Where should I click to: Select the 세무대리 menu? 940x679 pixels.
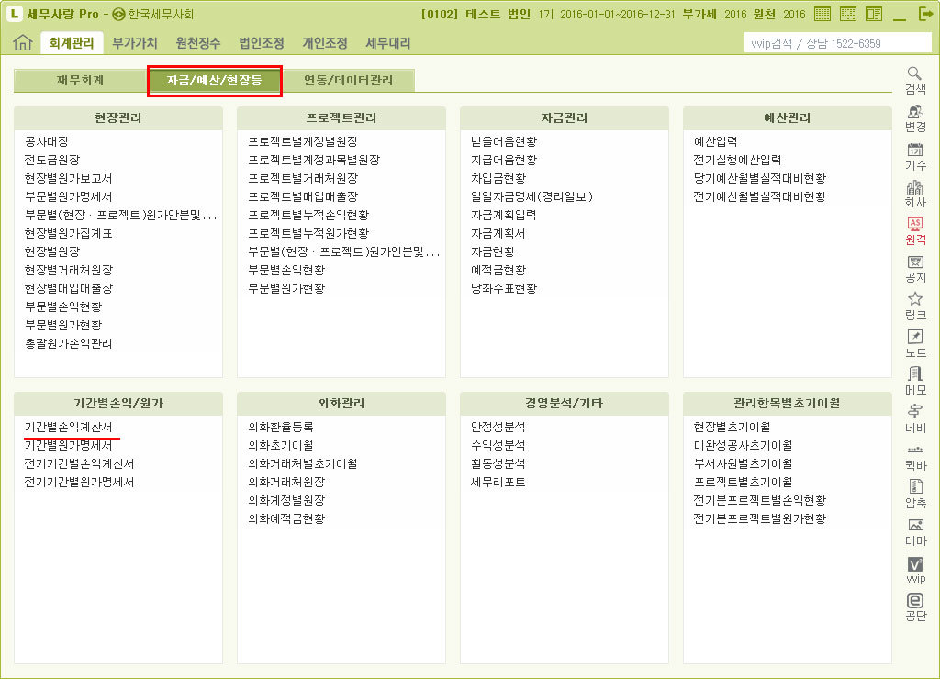[388, 43]
